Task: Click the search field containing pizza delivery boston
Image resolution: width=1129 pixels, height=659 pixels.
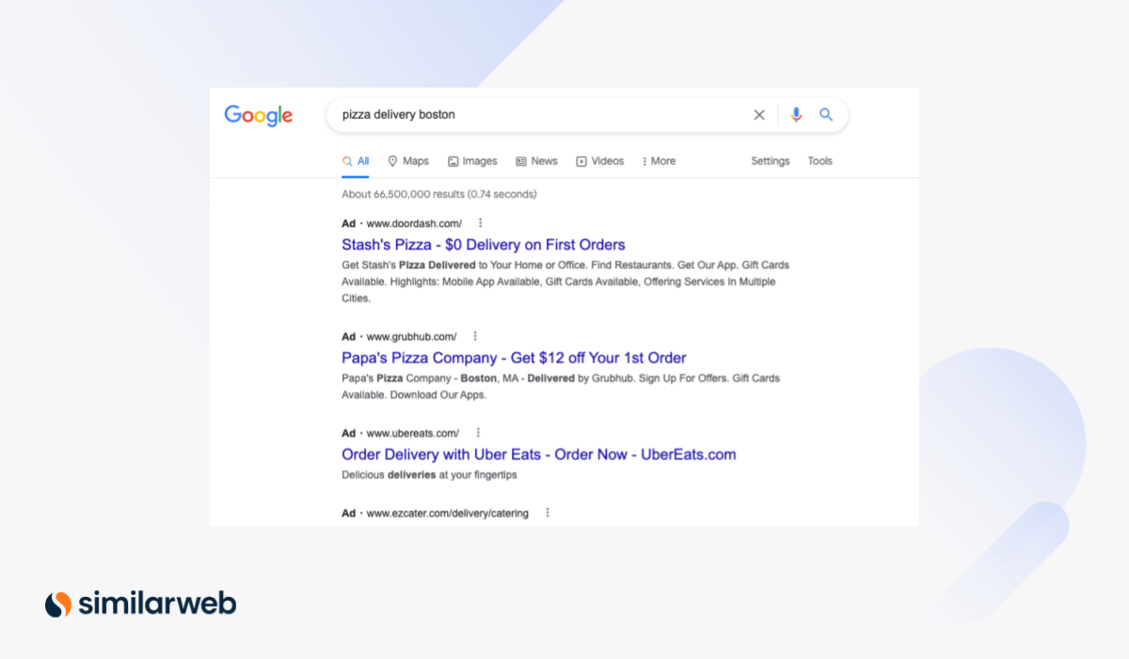Action: point(536,115)
